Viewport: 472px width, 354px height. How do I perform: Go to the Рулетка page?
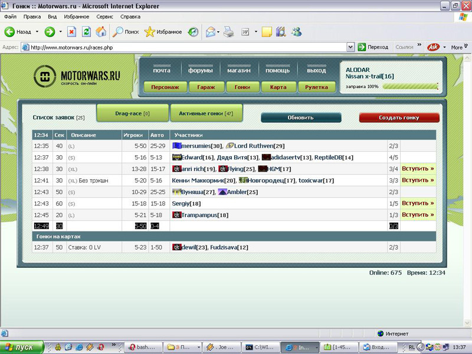(316, 87)
